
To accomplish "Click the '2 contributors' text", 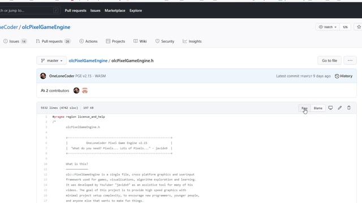I will 55,91.
